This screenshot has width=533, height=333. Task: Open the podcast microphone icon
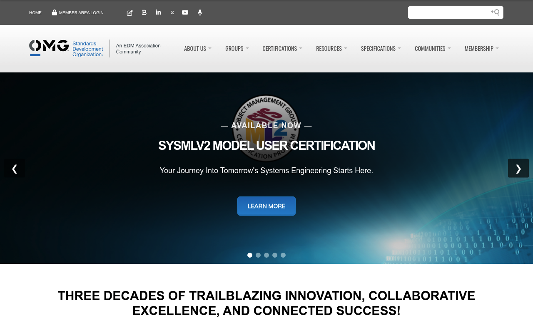coord(200,12)
